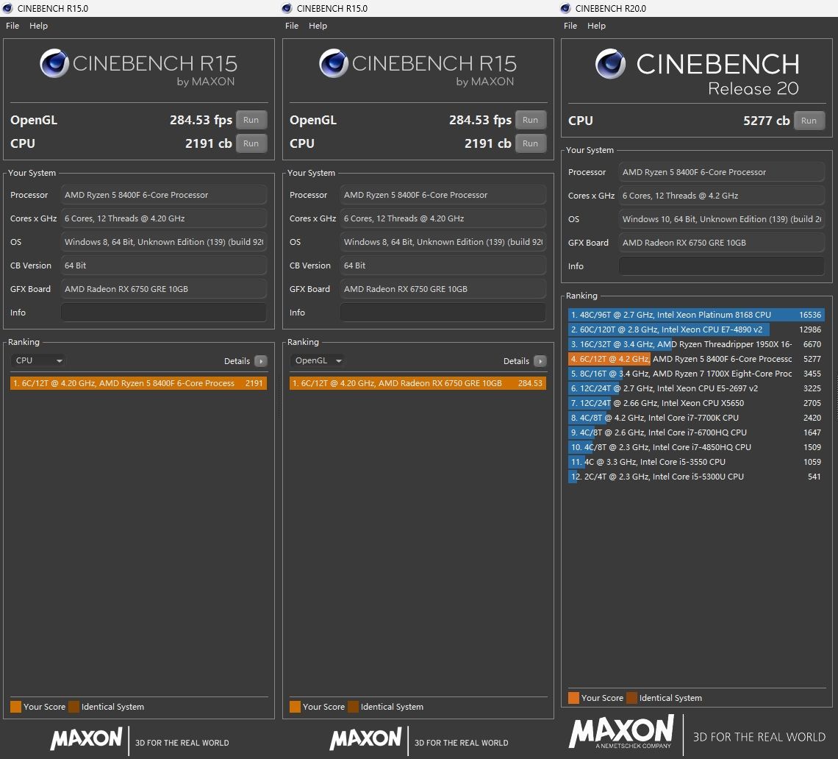Click the Processor field in the left R15 window
Image resolution: width=838 pixels, height=759 pixels.
(163, 195)
